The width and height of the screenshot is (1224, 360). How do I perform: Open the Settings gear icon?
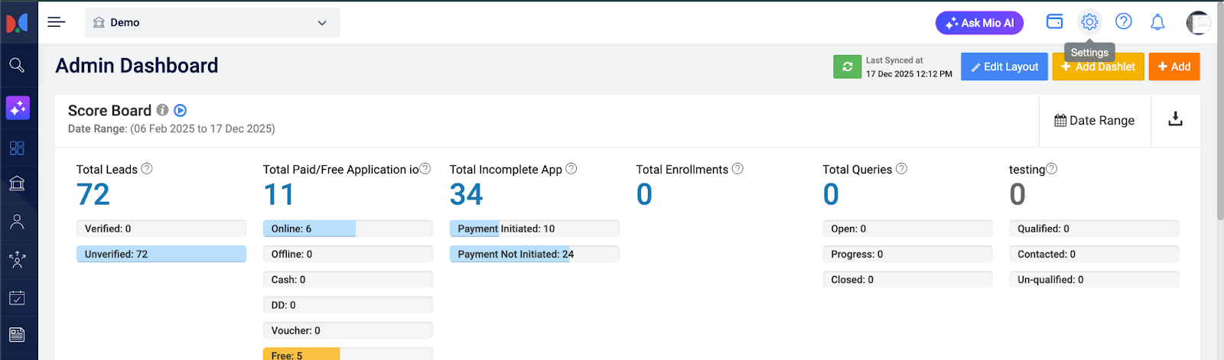[1089, 22]
